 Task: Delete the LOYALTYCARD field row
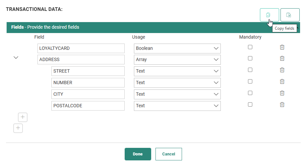pyautogui.click(x=282, y=47)
